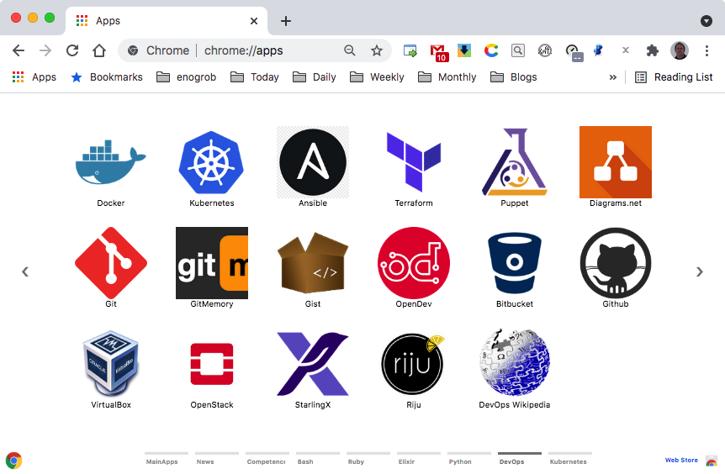
Task: Open the Apps bookmarks shortcut
Action: 34,77
